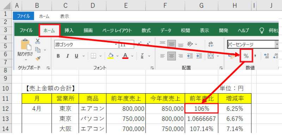The width and height of the screenshot is (282, 136).
Task: Open the Copy options dropdown arrow
Action: [x=45, y=50]
